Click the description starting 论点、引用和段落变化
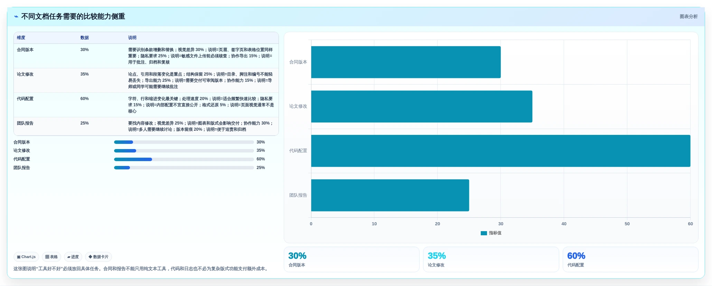Image resolution: width=712 pixels, height=286 pixels. (201, 80)
